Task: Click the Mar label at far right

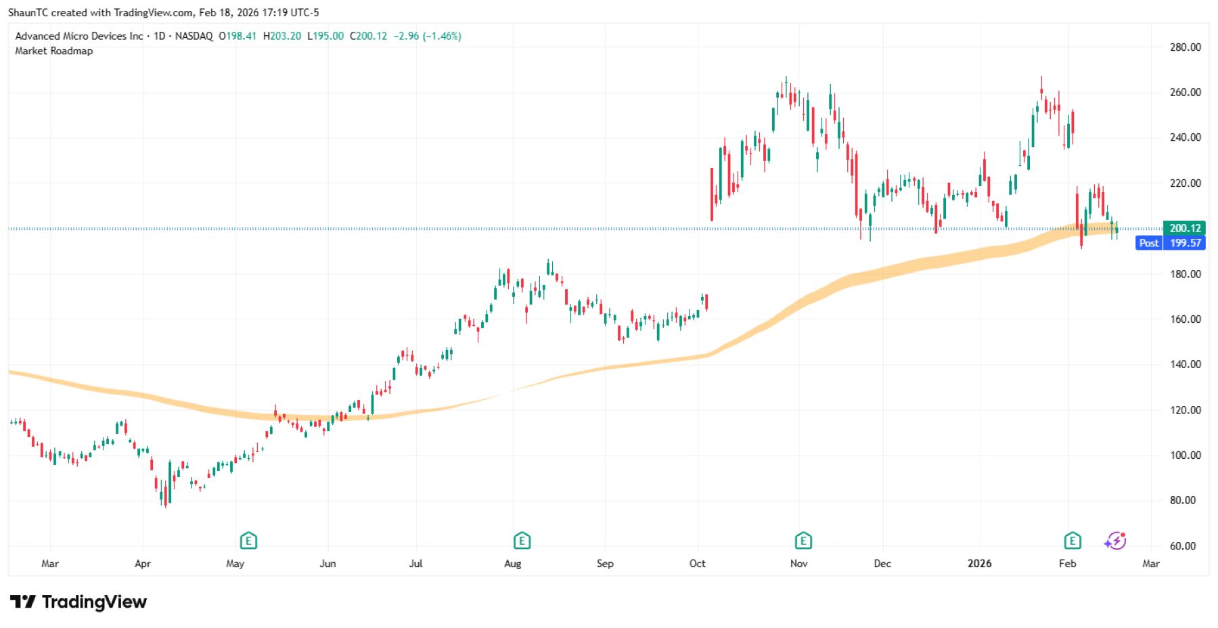Action: (x=1151, y=564)
